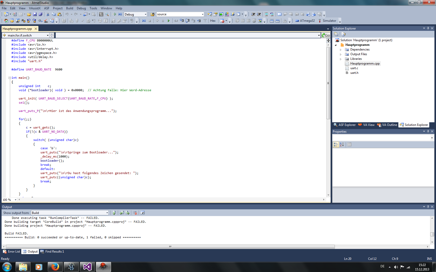Open the main.for.if.switch context dropdown
Screen dimensions: 436x272
[x=48, y=35]
